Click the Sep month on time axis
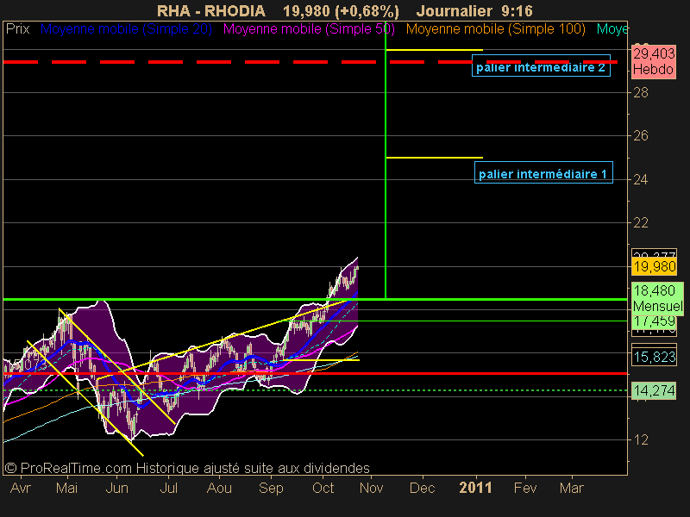This screenshot has height=517, width=690. [271, 488]
